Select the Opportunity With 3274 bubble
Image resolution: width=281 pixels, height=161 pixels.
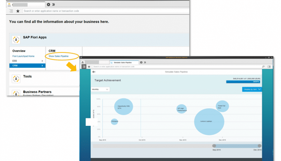coord(124,107)
